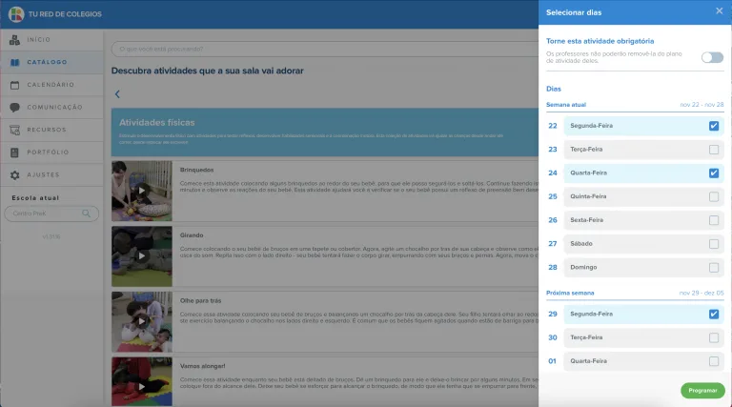Viewport: 732px width, 407px height.
Task: Check Quinta-Feira 25 checkbox
Action: [714, 196]
